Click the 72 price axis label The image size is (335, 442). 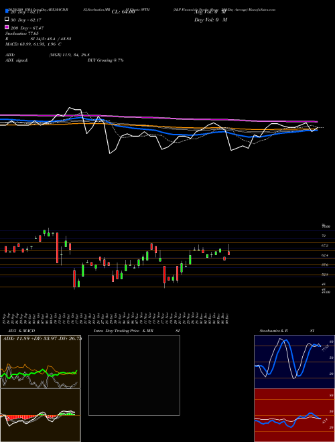click(x=324, y=236)
